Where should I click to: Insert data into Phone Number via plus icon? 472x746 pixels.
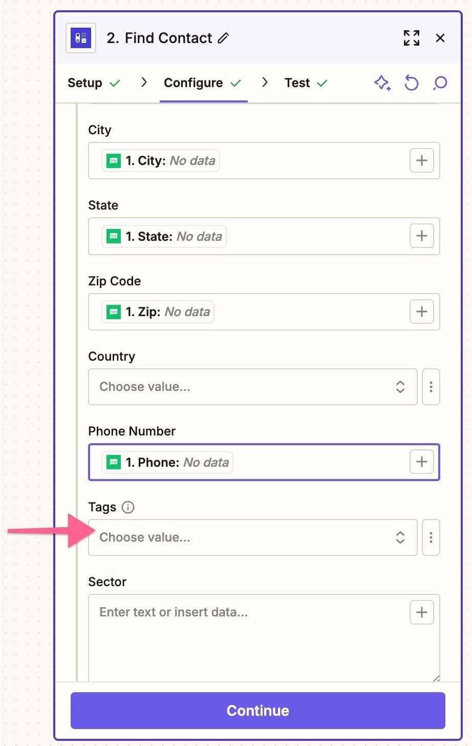[x=421, y=462]
